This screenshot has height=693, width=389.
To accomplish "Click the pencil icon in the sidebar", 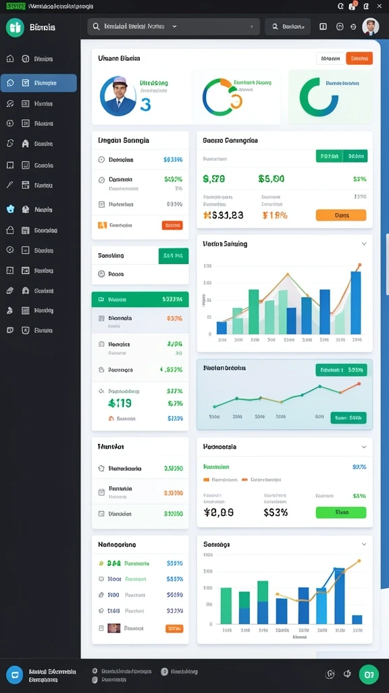I will click(x=10, y=185).
